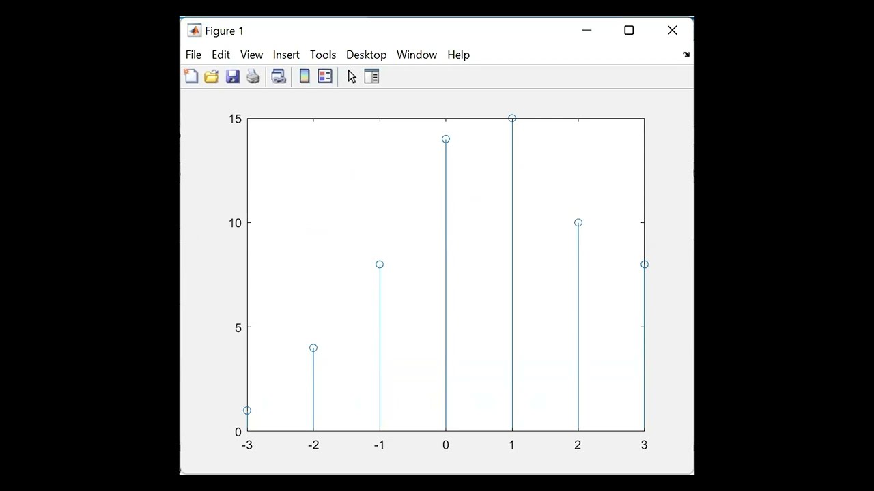This screenshot has height=491, width=874.
Task: Click the Open File folder icon
Action: coord(212,76)
